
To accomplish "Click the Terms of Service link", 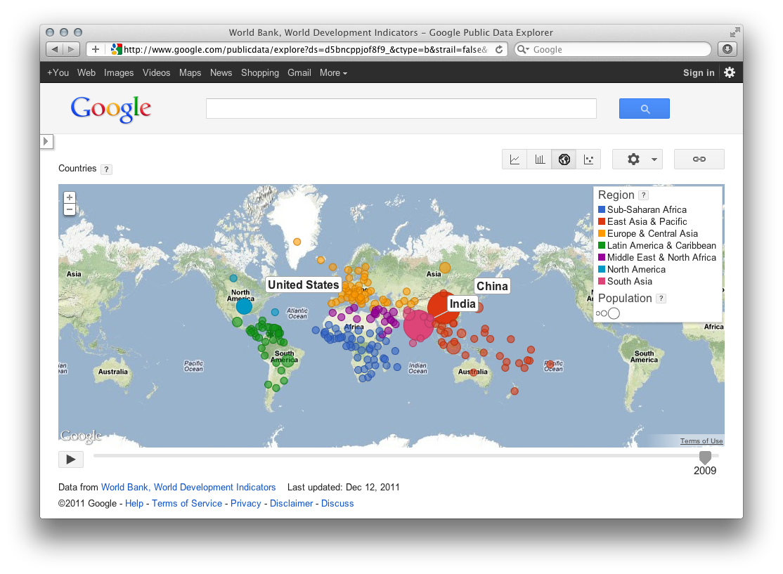I will pos(186,503).
